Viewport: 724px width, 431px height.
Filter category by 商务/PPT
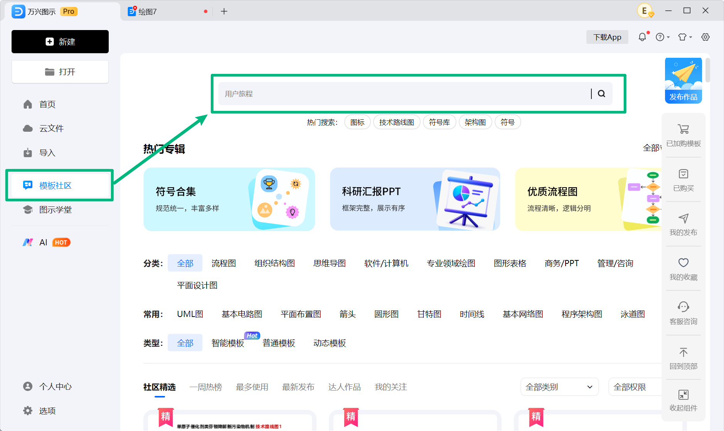[x=562, y=263]
